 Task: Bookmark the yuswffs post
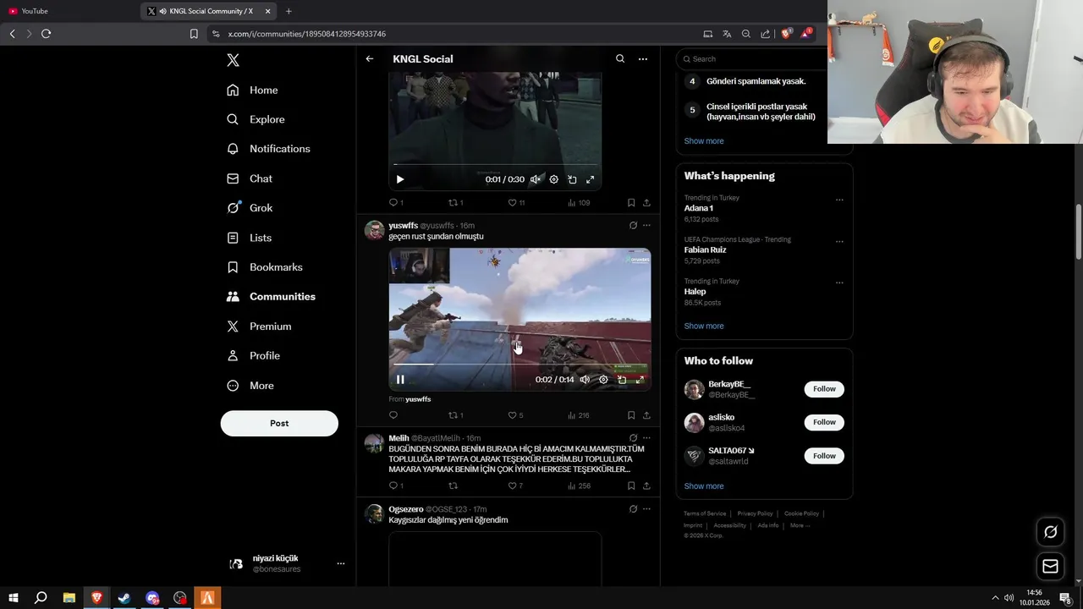(x=631, y=415)
